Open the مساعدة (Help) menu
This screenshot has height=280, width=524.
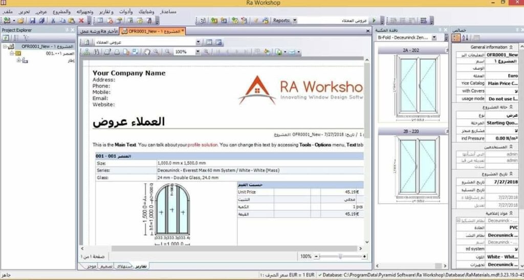168,12
